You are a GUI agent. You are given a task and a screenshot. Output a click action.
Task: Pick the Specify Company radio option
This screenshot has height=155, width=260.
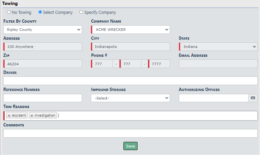81,12
